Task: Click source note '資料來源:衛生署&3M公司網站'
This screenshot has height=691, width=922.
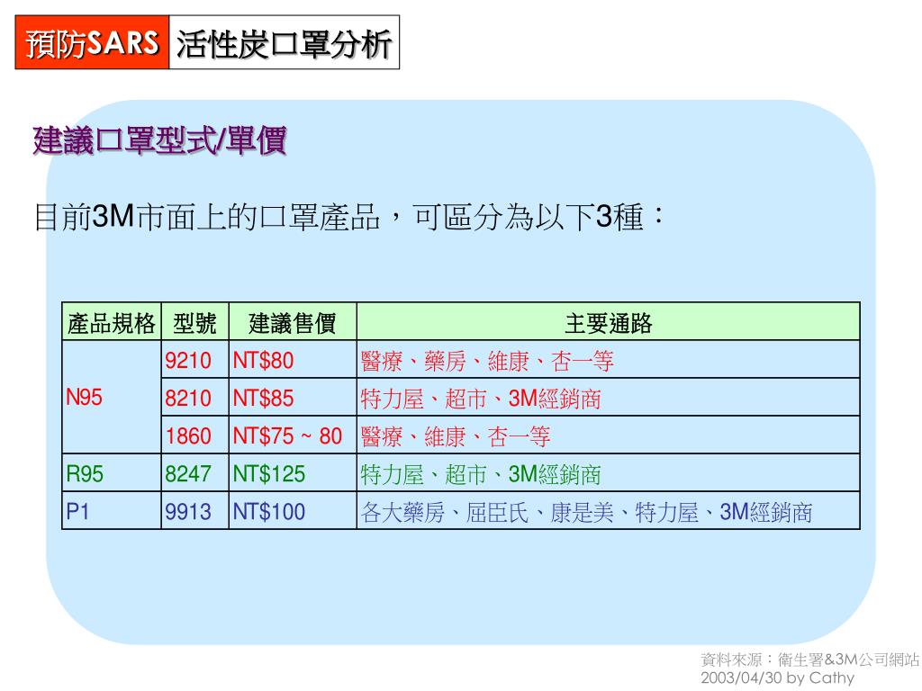Action: pyautogui.click(x=809, y=660)
